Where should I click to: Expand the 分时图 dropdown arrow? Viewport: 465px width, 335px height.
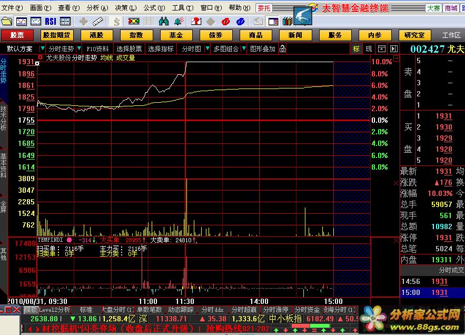click(207, 48)
